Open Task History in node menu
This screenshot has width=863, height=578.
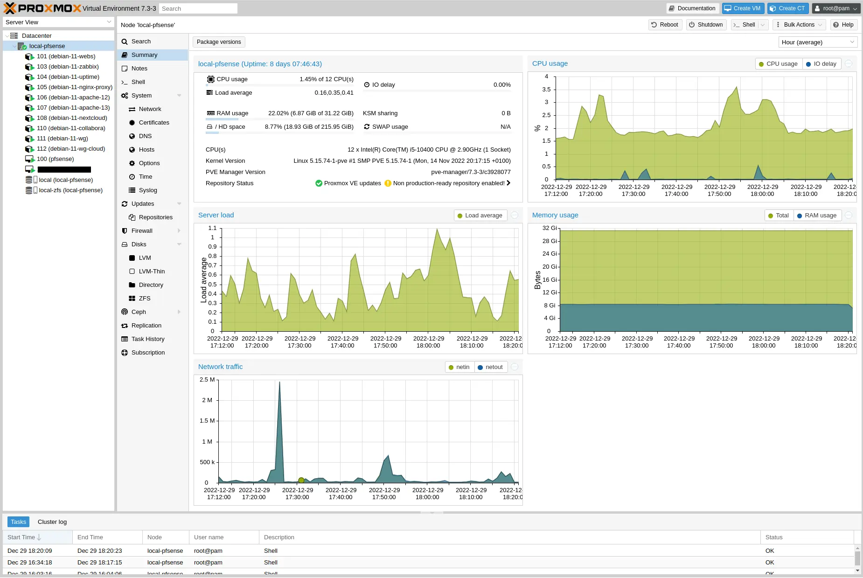(x=153, y=339)
